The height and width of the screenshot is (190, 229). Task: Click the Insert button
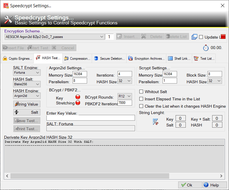pyautogui.click(x=128, y=37)
